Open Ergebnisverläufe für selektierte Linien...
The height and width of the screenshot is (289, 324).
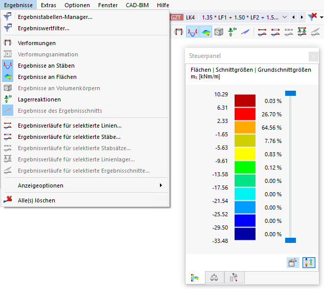click(85, 126)
